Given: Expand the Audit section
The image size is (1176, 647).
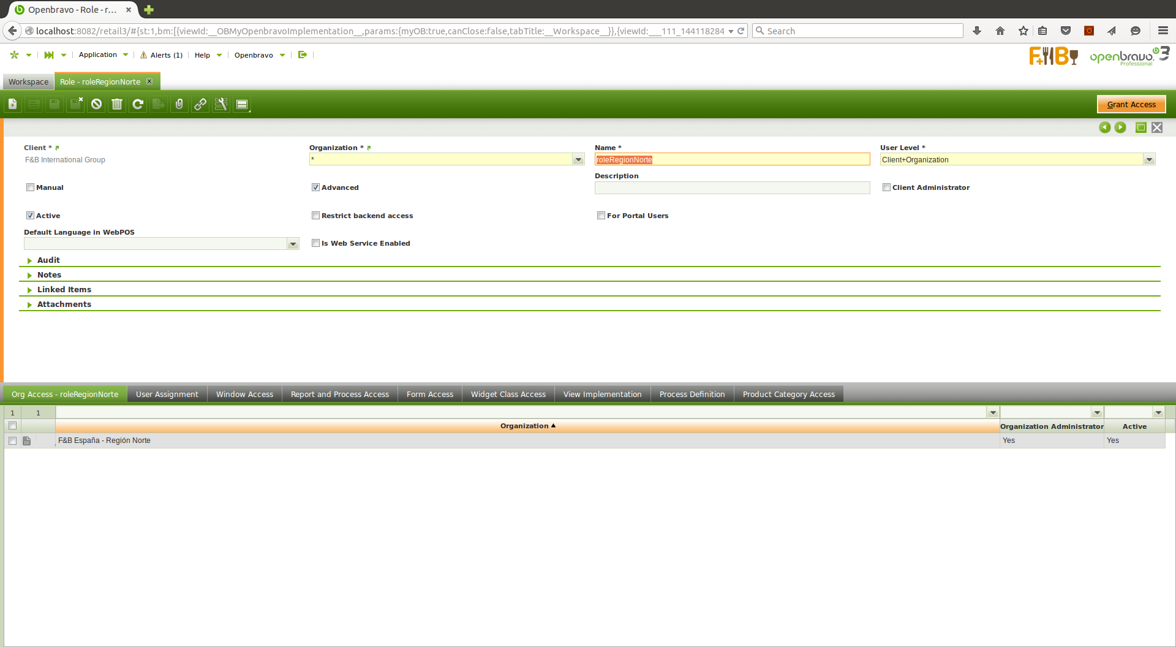Looking at the screenshot, I should point(48,260).
